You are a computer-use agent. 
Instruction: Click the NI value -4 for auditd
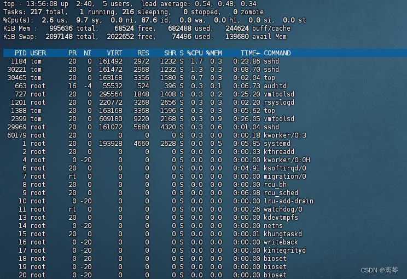(x=88, y=86)
